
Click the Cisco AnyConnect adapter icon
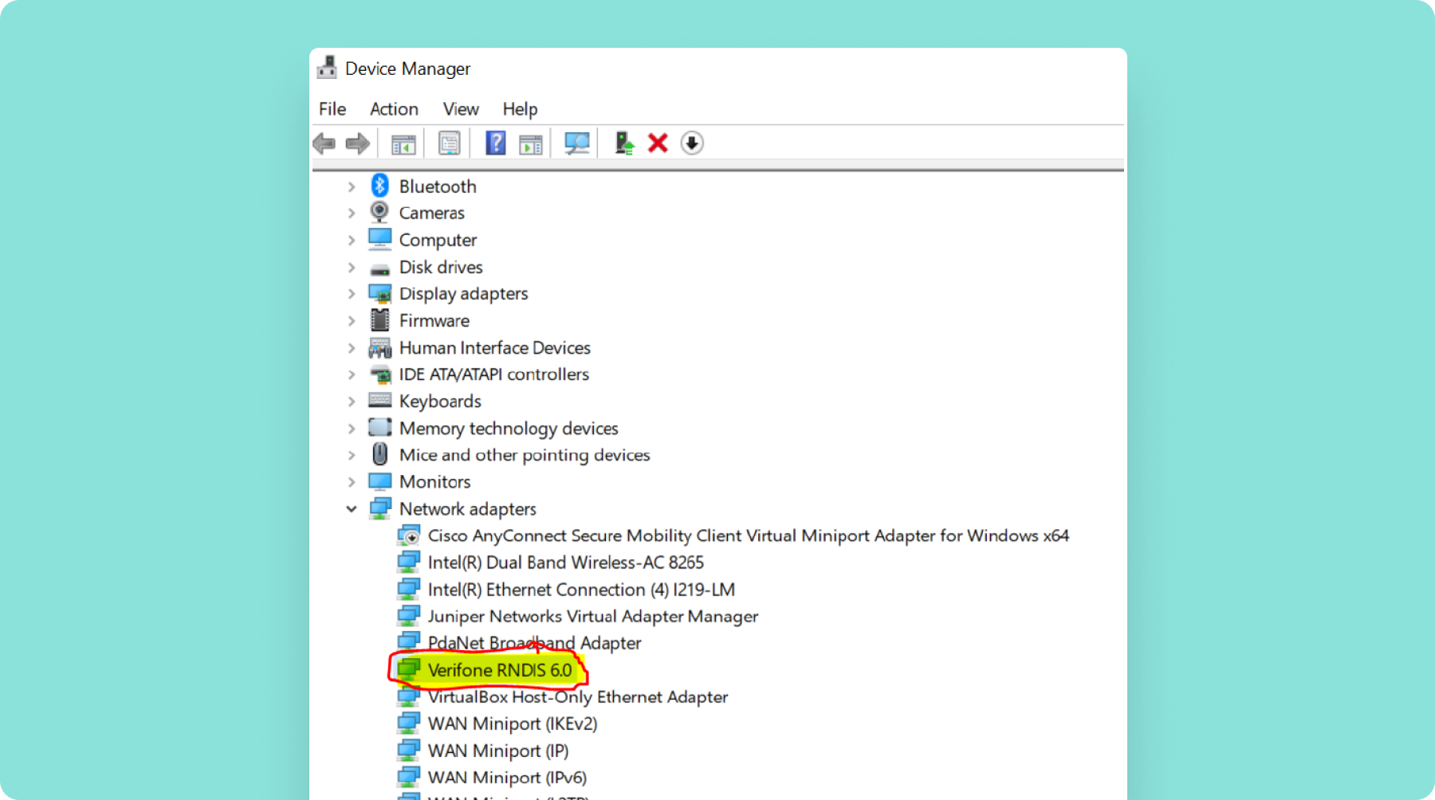coord(409,535)
